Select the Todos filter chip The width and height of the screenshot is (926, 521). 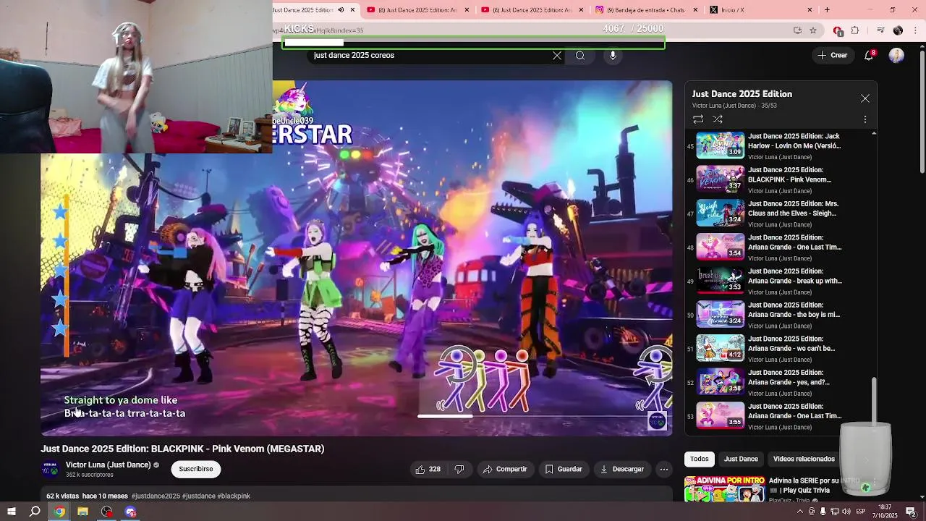(700, 459)
